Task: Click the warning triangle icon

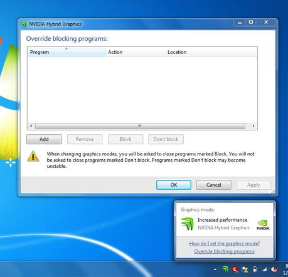Action: click(33, 156)
